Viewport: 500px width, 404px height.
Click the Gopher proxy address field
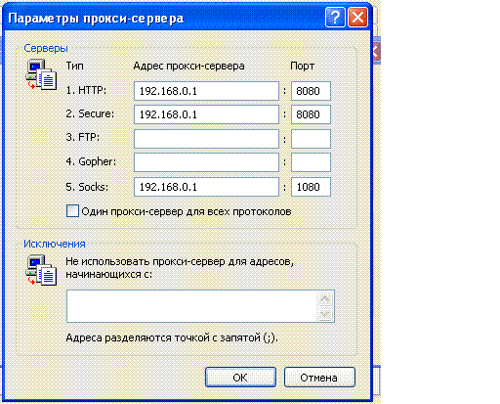tap(206, 162)
